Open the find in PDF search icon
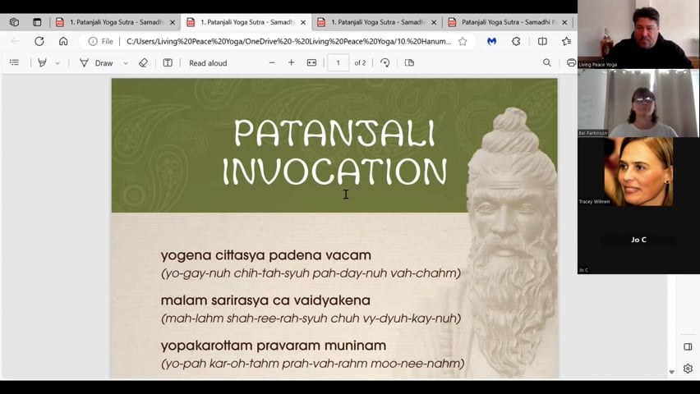The image size is (700, 394). pos(546,62)
